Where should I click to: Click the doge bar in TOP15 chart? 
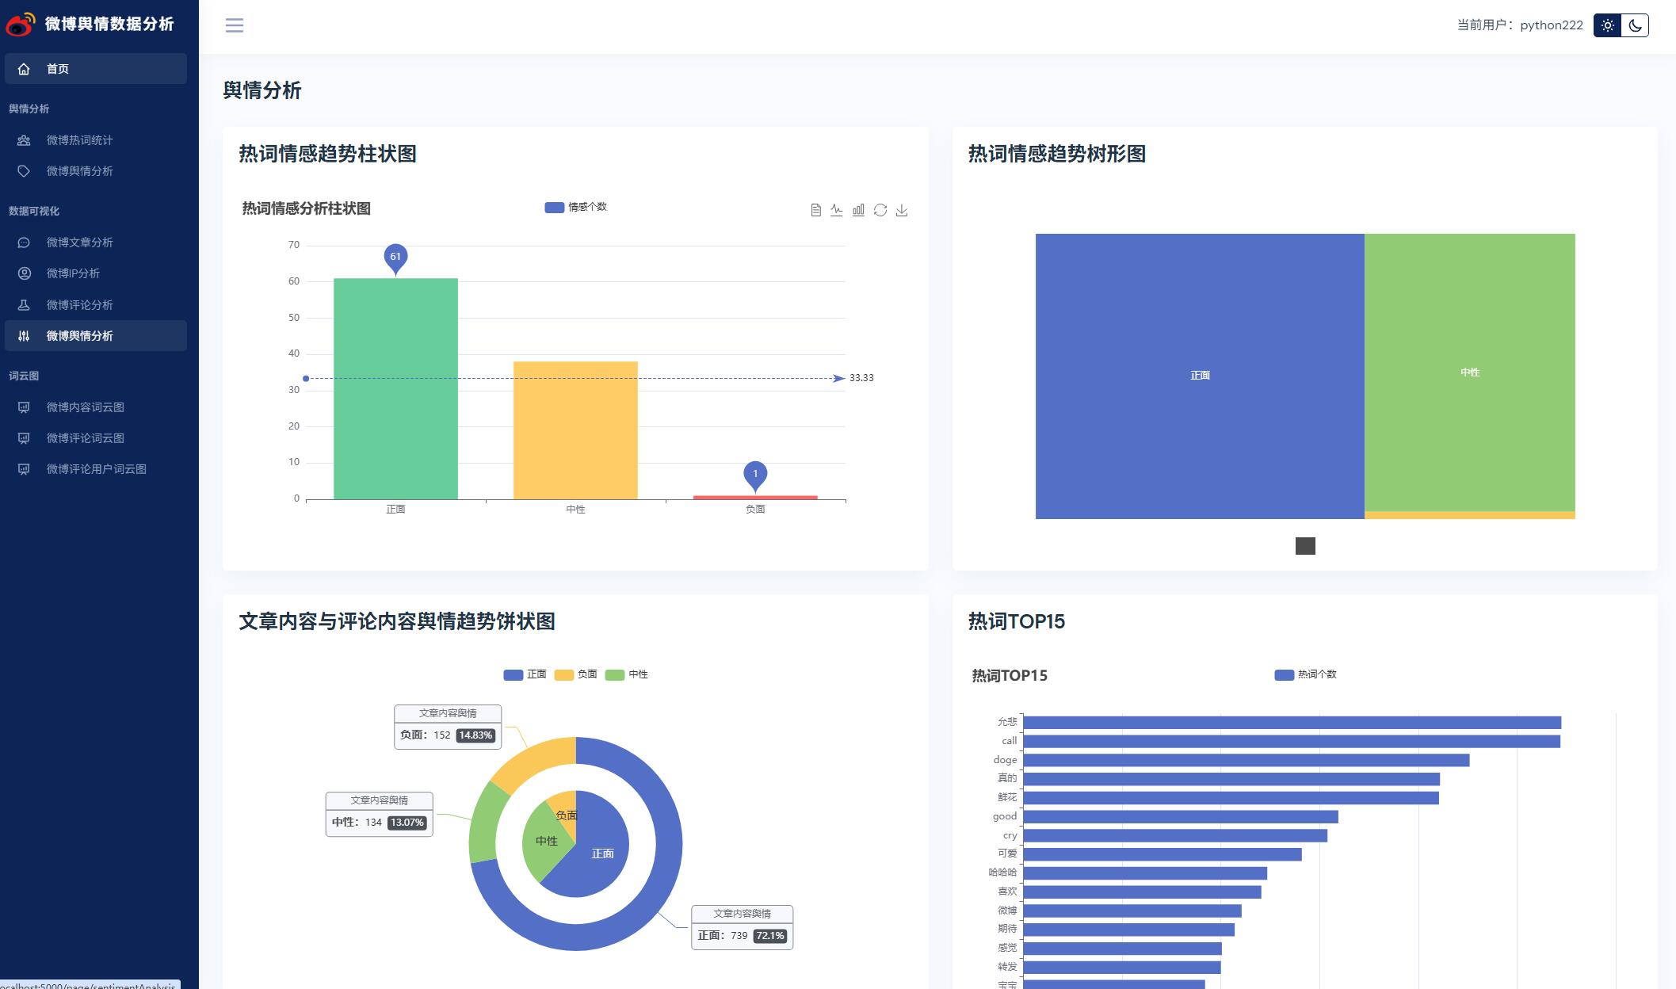[x=1246, y=761]
